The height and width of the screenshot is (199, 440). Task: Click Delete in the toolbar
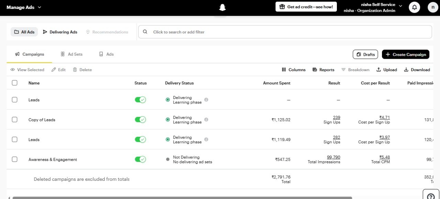(82, 70)
